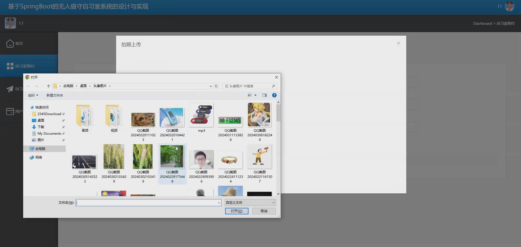Click the avatar beside 11 below the title bar
The image size is (521, 247).
click(10, 23)
